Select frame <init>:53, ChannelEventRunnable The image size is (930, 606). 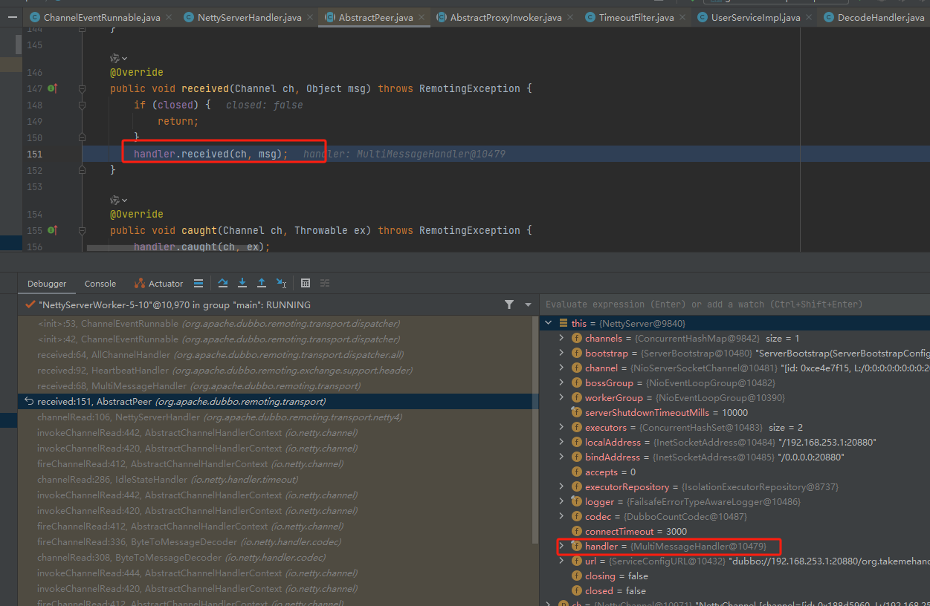(x=275, y=324)
